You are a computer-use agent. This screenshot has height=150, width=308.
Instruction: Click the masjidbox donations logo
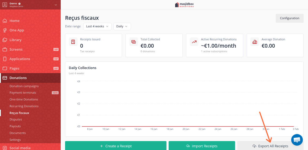pyautogui.click(x=184, y=5)
